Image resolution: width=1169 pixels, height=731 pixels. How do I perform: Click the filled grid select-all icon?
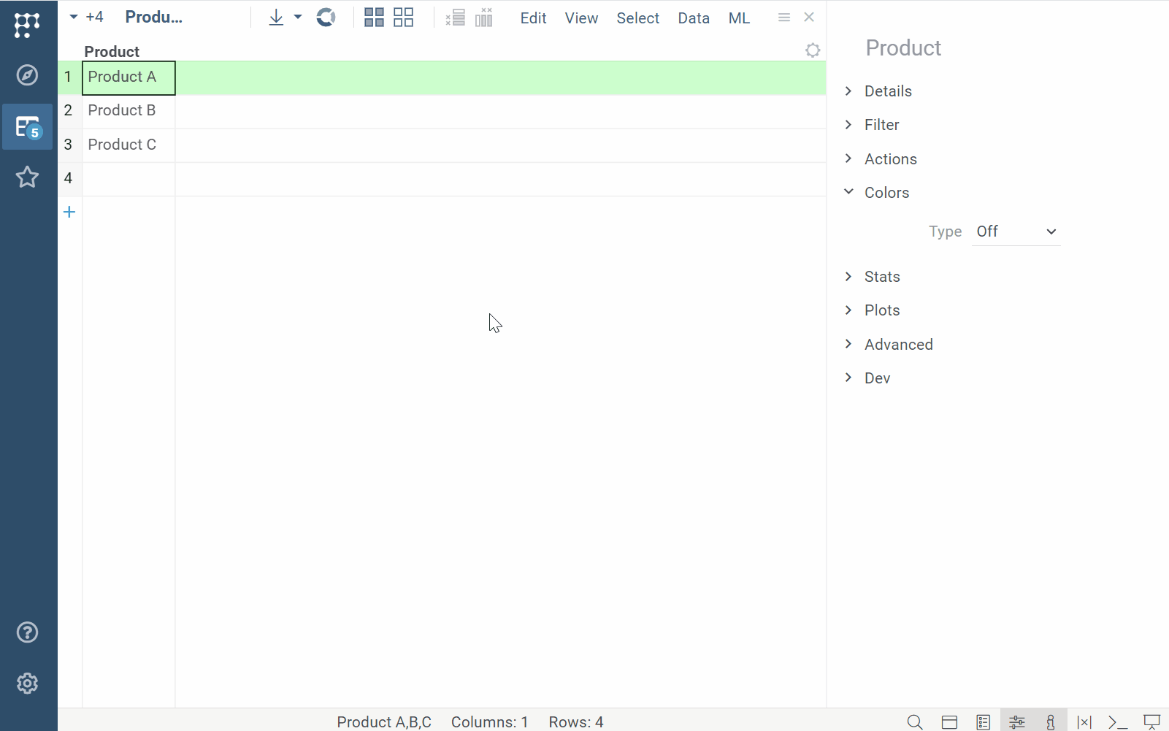(374, 18)
